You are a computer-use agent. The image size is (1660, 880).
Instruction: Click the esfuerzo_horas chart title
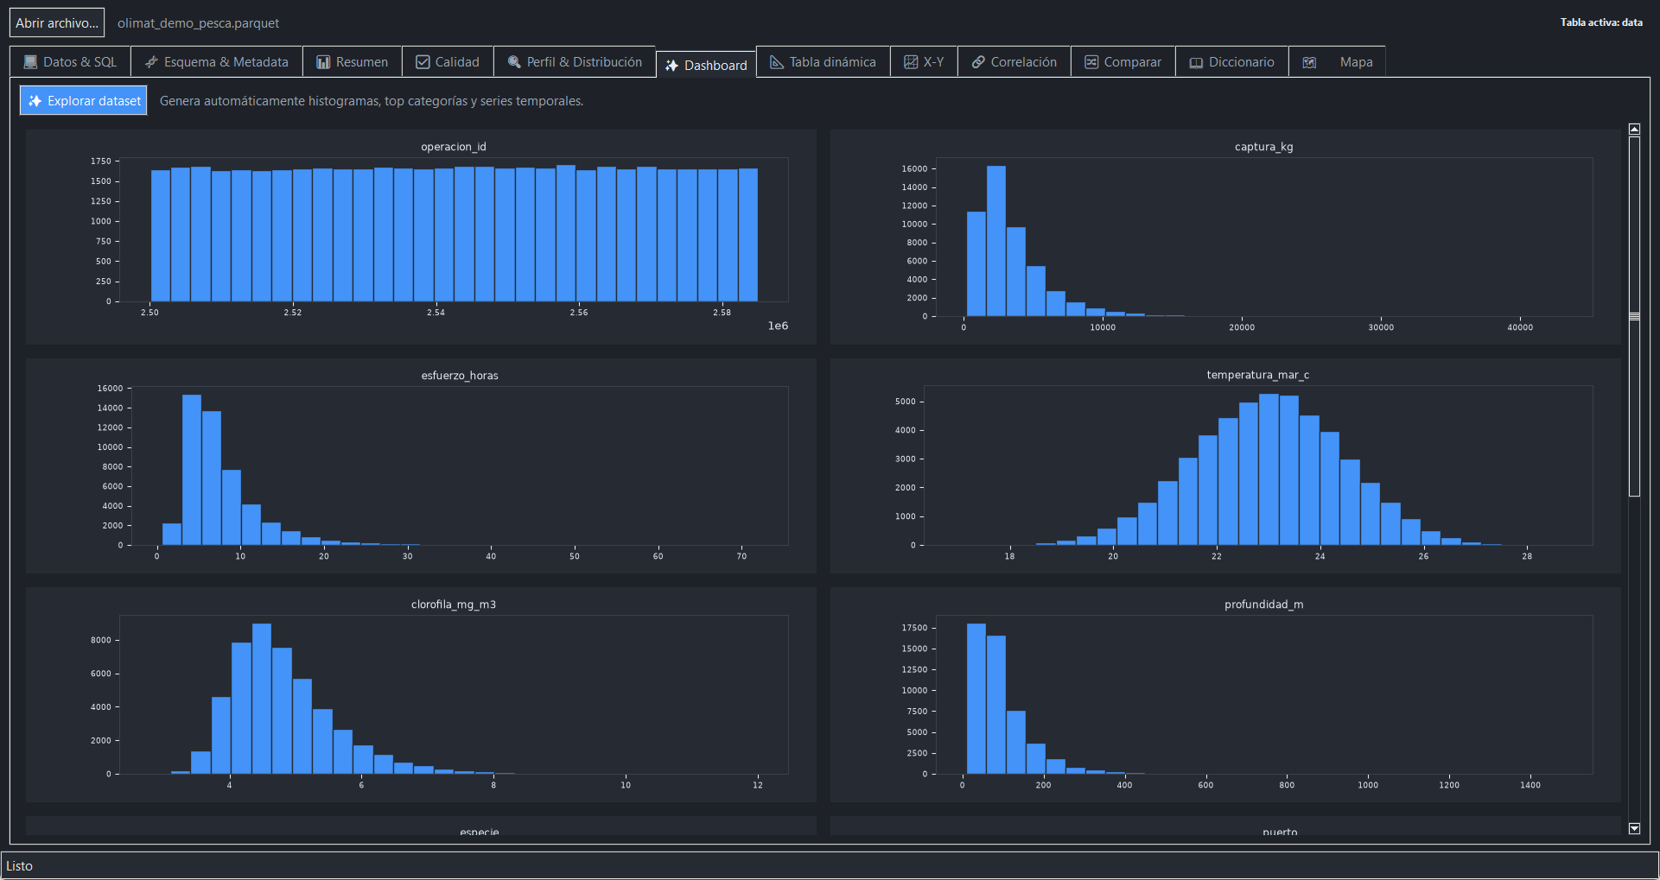(x=460, y=376)
